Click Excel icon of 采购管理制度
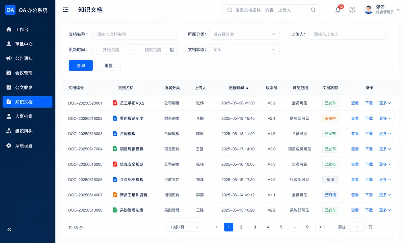 (115, 210)
